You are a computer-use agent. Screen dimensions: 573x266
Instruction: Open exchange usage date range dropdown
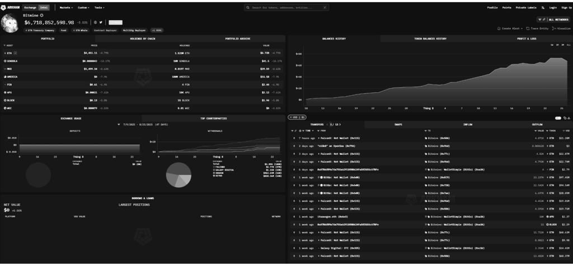click(x=143, y=125)
